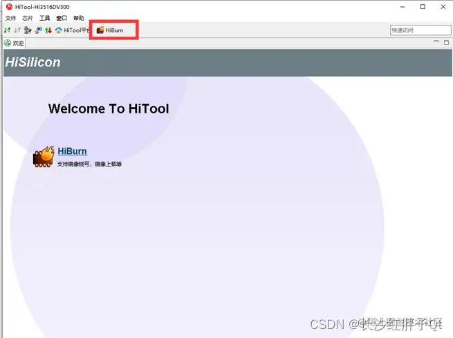Screen dimensions: 453x338
Task: Click the 快速访问 quick access field
Action: 420,30
